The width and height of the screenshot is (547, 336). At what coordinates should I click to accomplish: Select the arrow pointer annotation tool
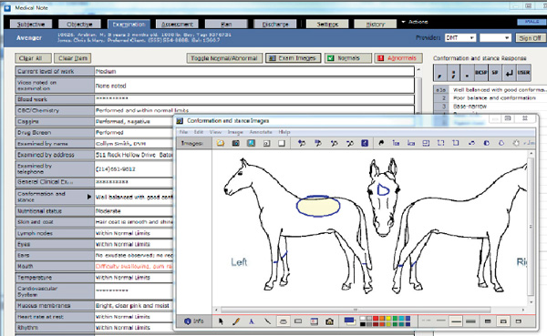coord(221,321)
